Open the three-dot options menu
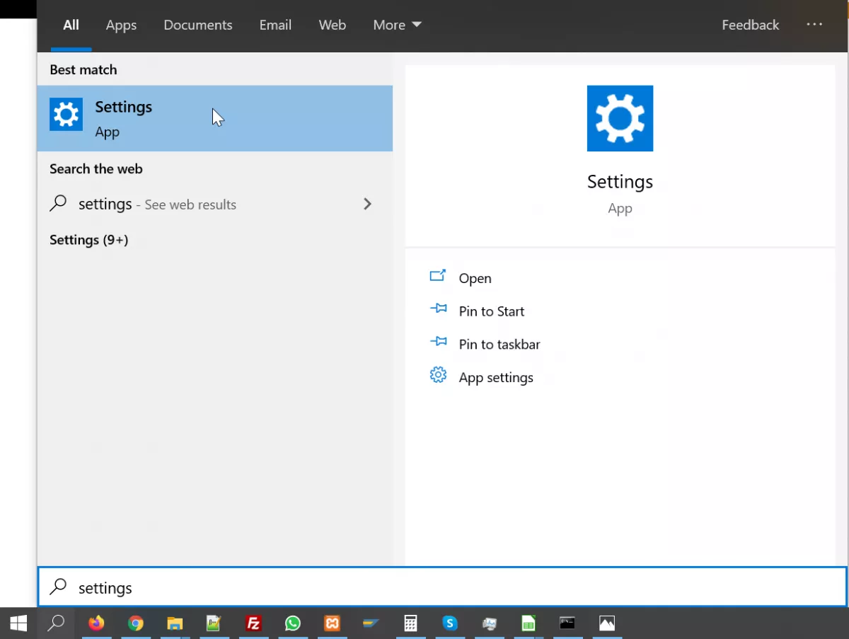Image resolution: width=849 pixels, height=639 pixels. tap(814, 24)
